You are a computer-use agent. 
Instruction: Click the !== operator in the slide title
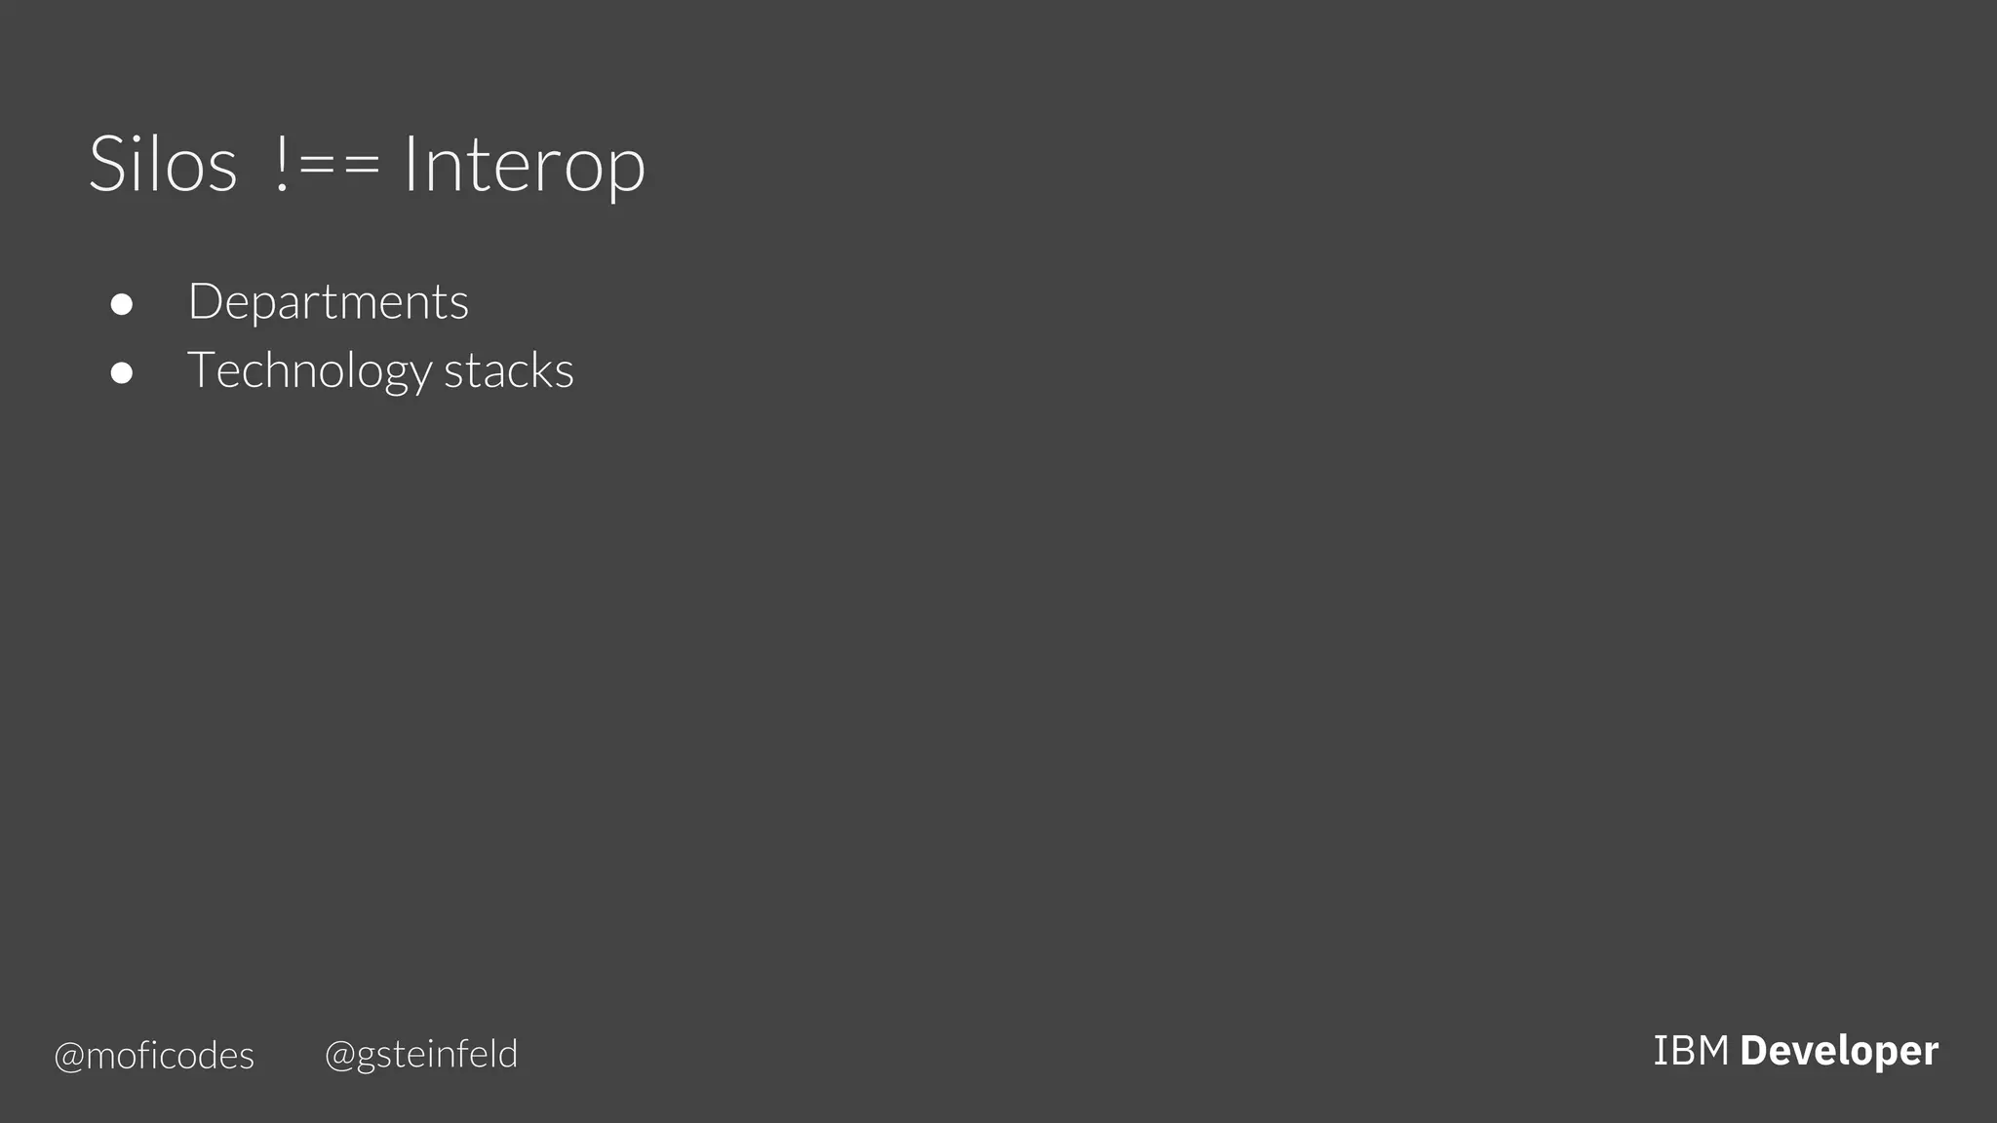328,164
